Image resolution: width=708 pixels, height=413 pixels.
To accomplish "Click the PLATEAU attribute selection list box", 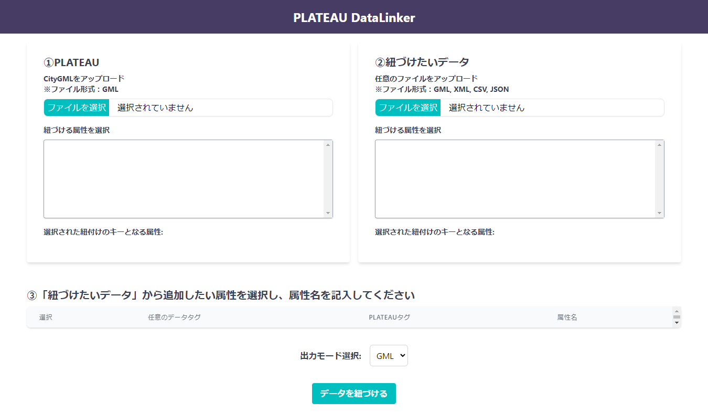I will click(188, 179).
